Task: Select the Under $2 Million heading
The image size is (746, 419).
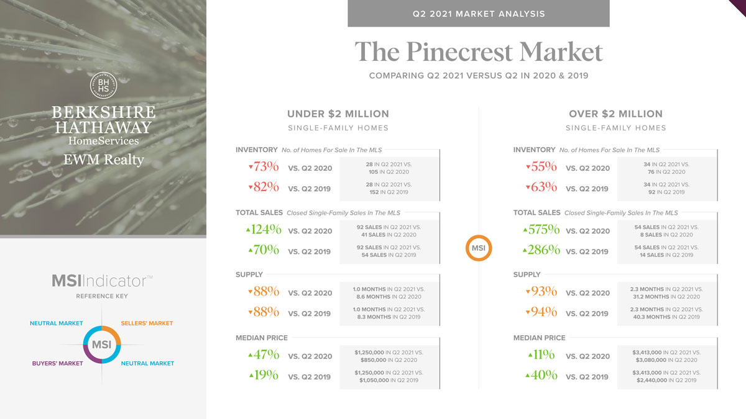Action: tap(338, 114)
